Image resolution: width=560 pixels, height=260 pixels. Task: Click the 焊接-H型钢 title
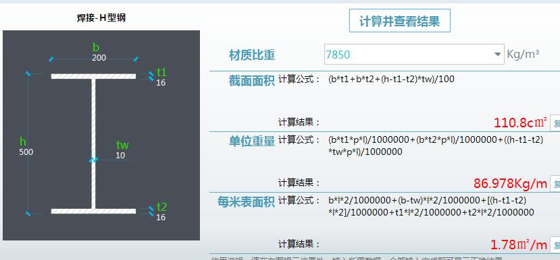coord(101,18)
